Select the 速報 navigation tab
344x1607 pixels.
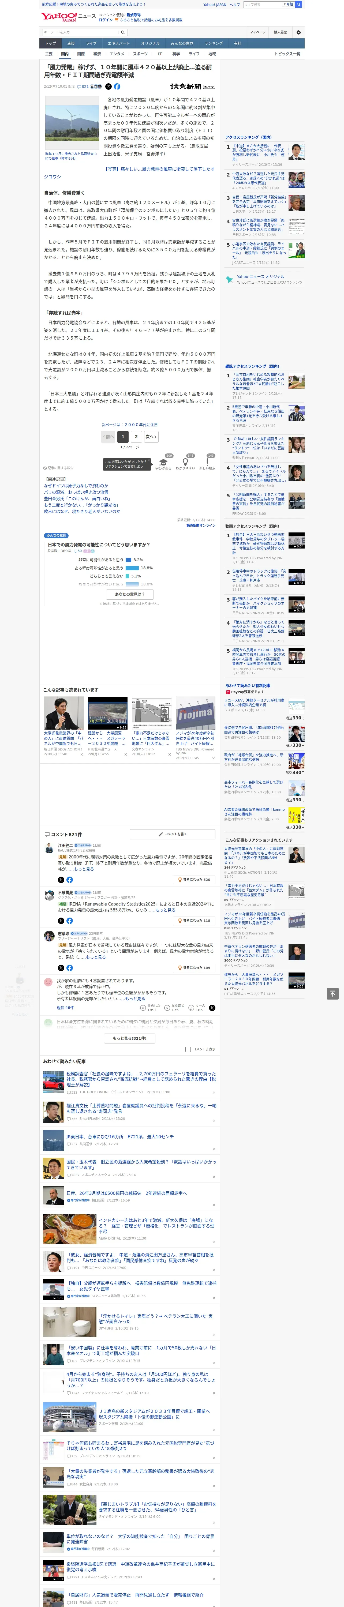70,44
